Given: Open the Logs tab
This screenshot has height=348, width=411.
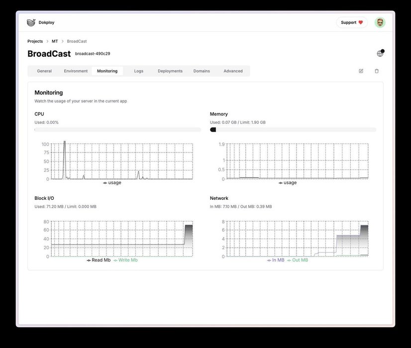Looking at the screenshot, I should pyautogui.click(x=139, y=71).
